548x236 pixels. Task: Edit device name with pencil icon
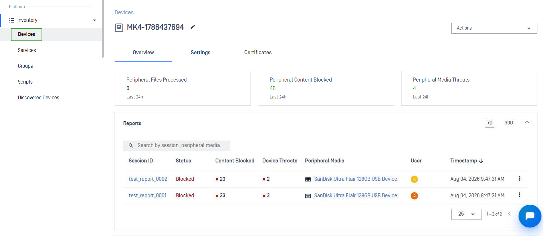193,27
